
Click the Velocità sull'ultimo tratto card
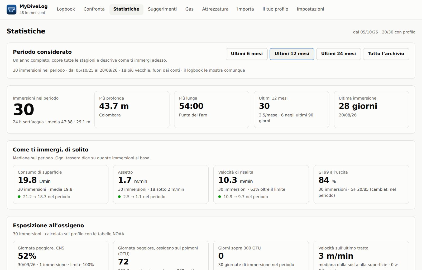(361, 256)
